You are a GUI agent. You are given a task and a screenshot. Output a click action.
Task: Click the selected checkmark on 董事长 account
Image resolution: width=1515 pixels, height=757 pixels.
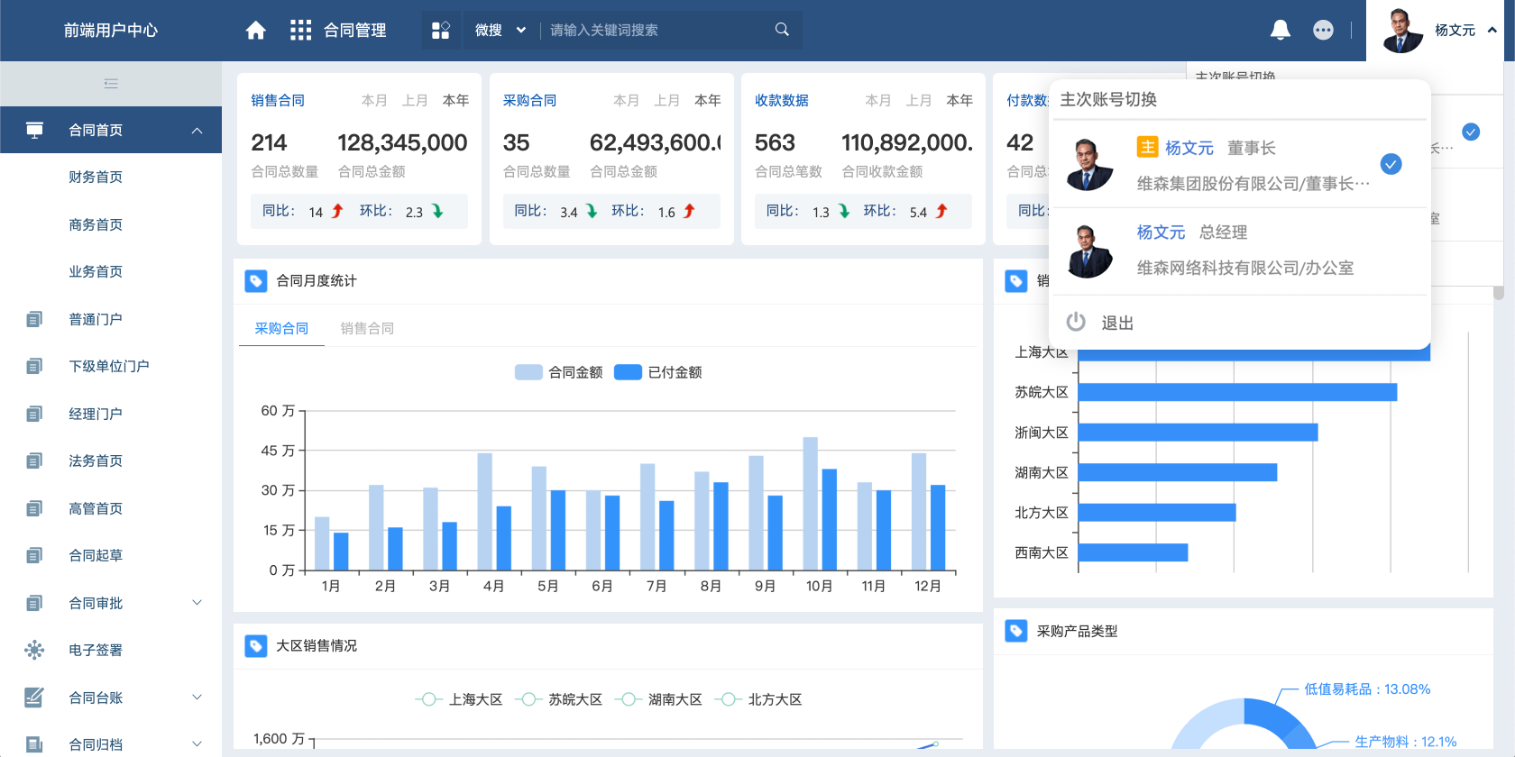(1391, 164)
